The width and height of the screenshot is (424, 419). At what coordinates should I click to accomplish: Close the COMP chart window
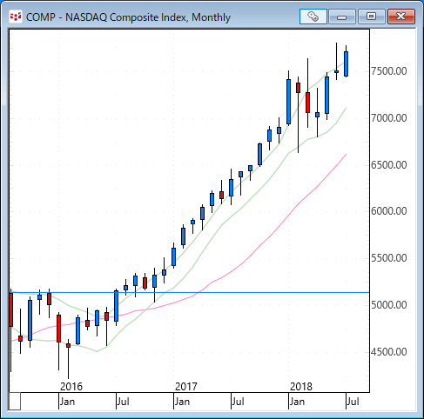click(x=401, y=17)
